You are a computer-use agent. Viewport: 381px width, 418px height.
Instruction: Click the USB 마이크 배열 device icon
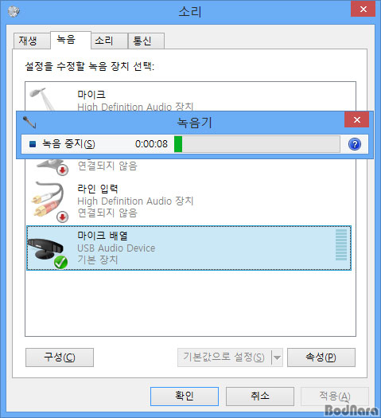45,249
